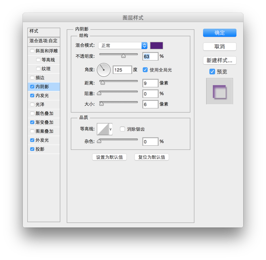Click the angle field showing 125
This screenshot has height=260, width=266.
(122, 70)
